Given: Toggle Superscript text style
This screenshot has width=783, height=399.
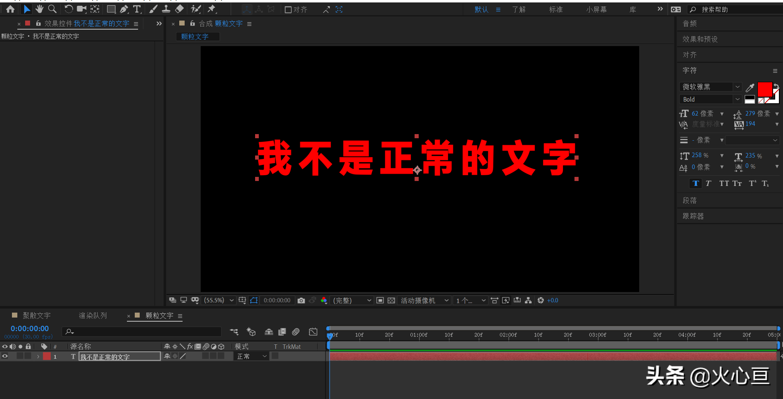Looking at the screenshot, I should [x=753, y=183].
